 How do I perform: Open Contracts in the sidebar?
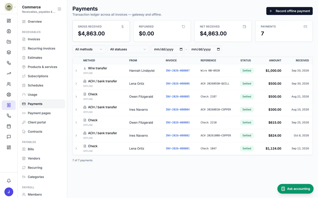tap(42, 131)
